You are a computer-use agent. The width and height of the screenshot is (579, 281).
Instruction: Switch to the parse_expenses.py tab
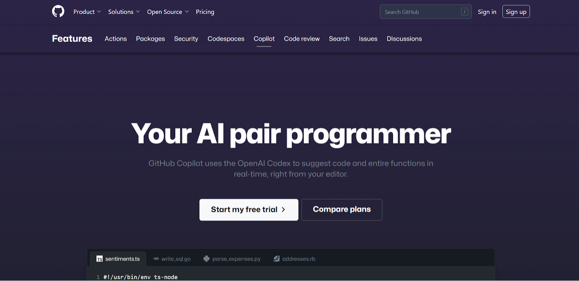[x=232, y=259]
